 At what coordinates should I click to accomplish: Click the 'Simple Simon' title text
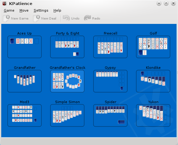67,102
